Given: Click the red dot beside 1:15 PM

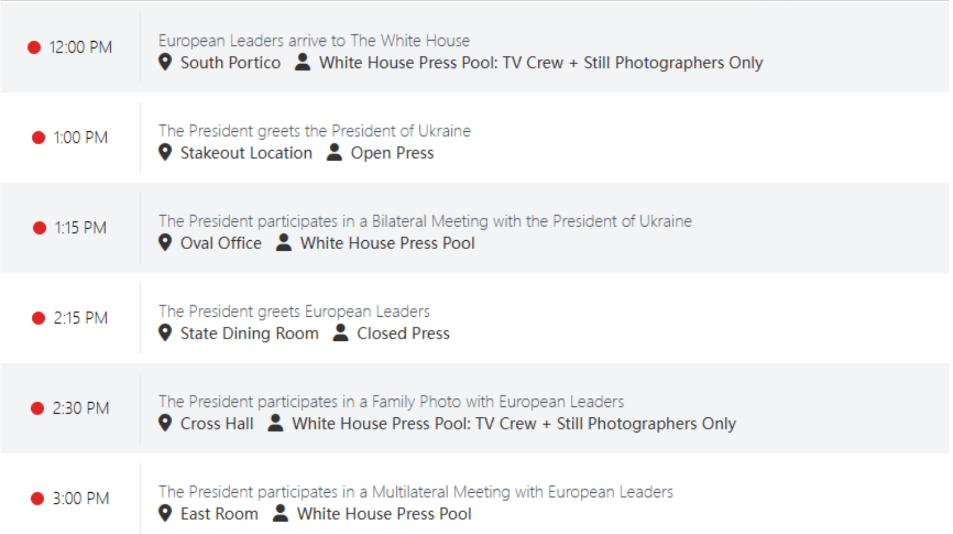Looking at the screenshot, I should coord(39,228).
